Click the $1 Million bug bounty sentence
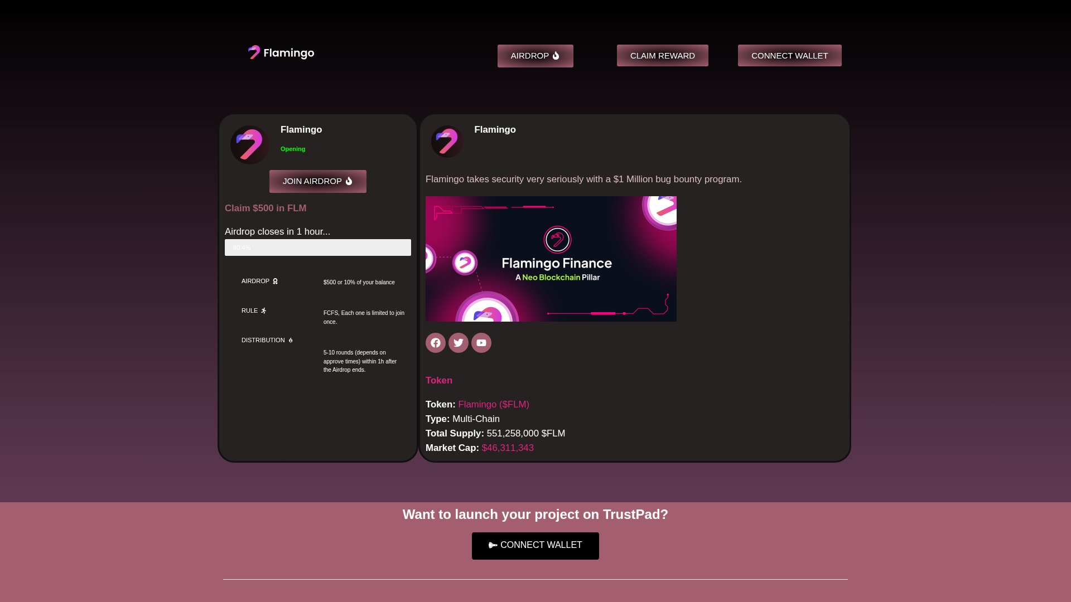Image resolution: width=1071 pixels, height=602 pixels. (583, 179)
